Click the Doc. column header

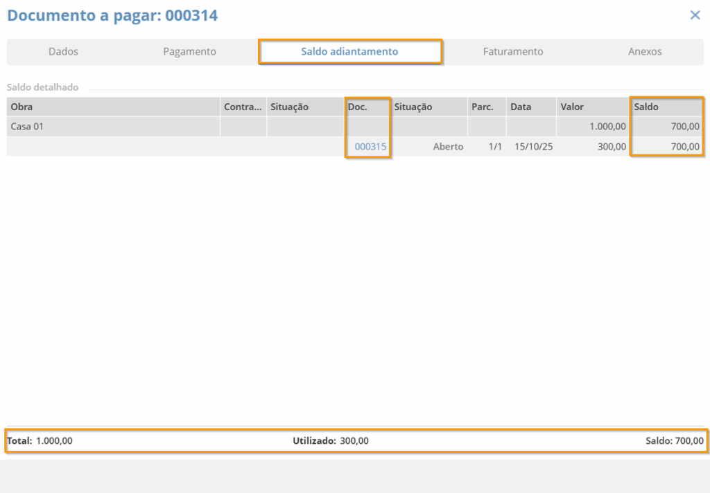[357, 107]
